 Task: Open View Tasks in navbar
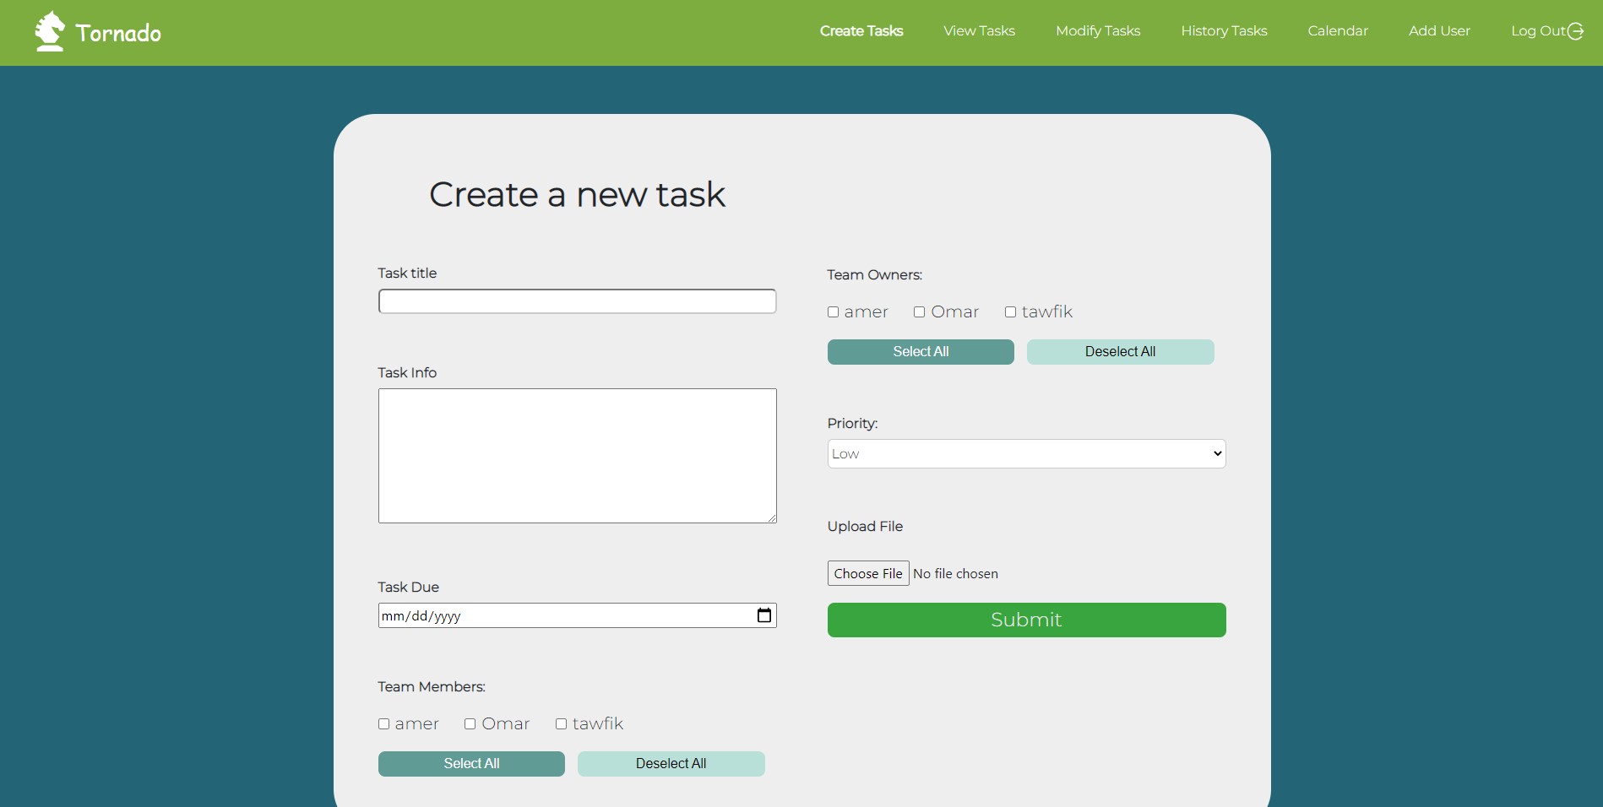pos(979,31)
